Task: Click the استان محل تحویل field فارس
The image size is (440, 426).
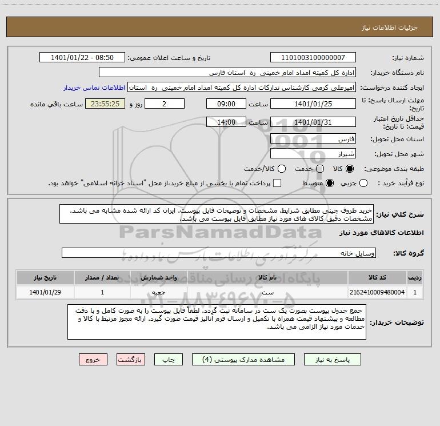Action: tap(313, 139)
